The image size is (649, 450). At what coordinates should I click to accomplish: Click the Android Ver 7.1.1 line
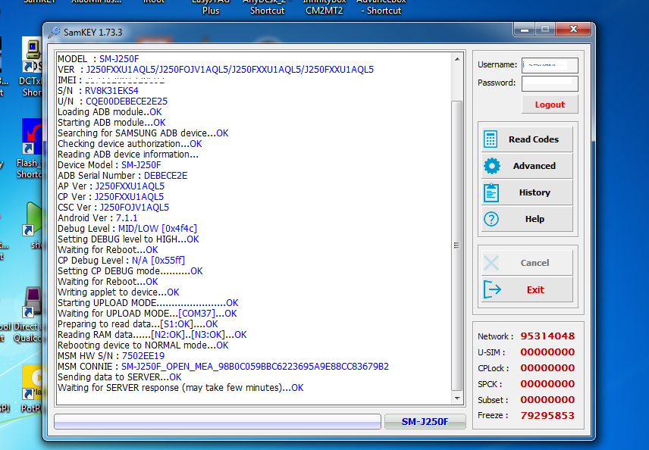[98, 218]
